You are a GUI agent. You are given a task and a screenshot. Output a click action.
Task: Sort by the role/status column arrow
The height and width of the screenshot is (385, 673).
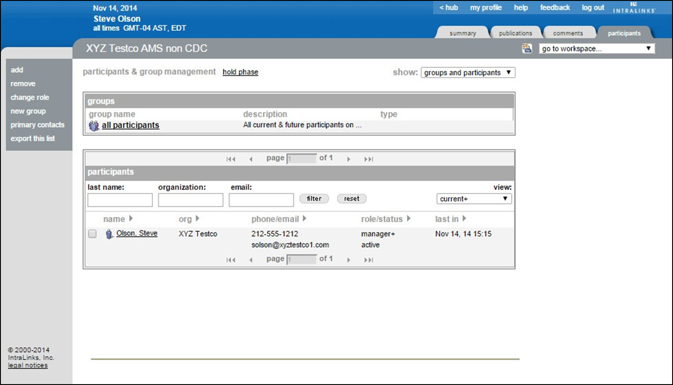tap(409, 219)
